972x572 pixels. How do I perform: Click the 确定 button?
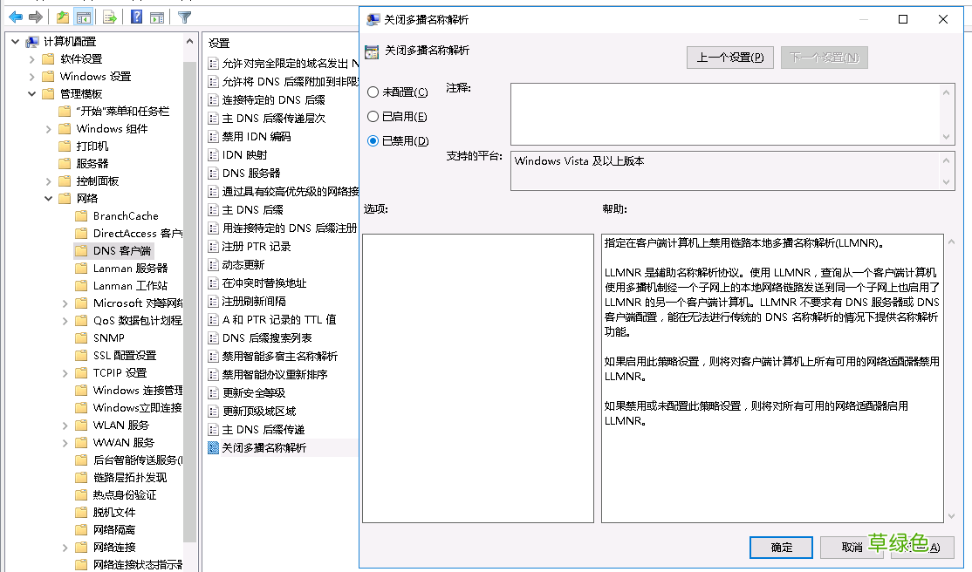[780, 548]
